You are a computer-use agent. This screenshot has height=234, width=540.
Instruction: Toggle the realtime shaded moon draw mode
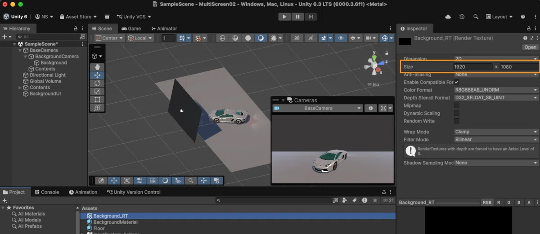tap(261, 38)
